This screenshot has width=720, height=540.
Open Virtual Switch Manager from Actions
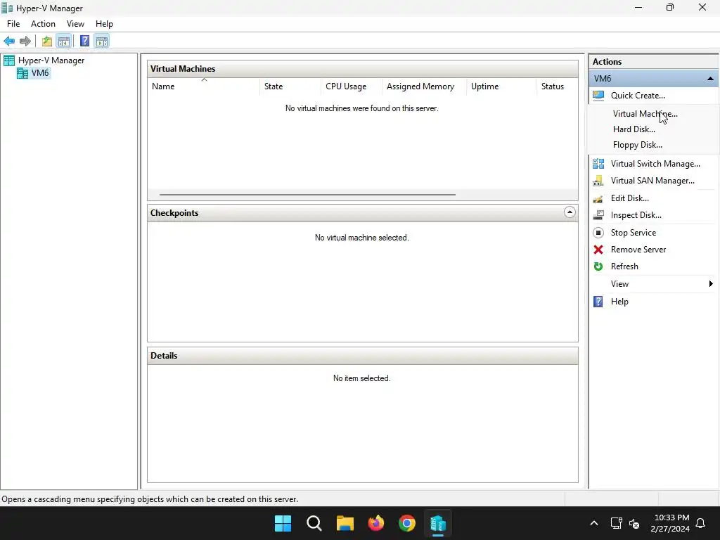tap(655, 163)
